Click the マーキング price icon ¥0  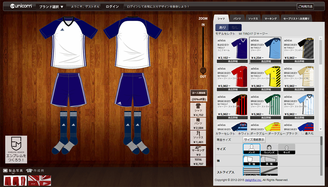198,151
